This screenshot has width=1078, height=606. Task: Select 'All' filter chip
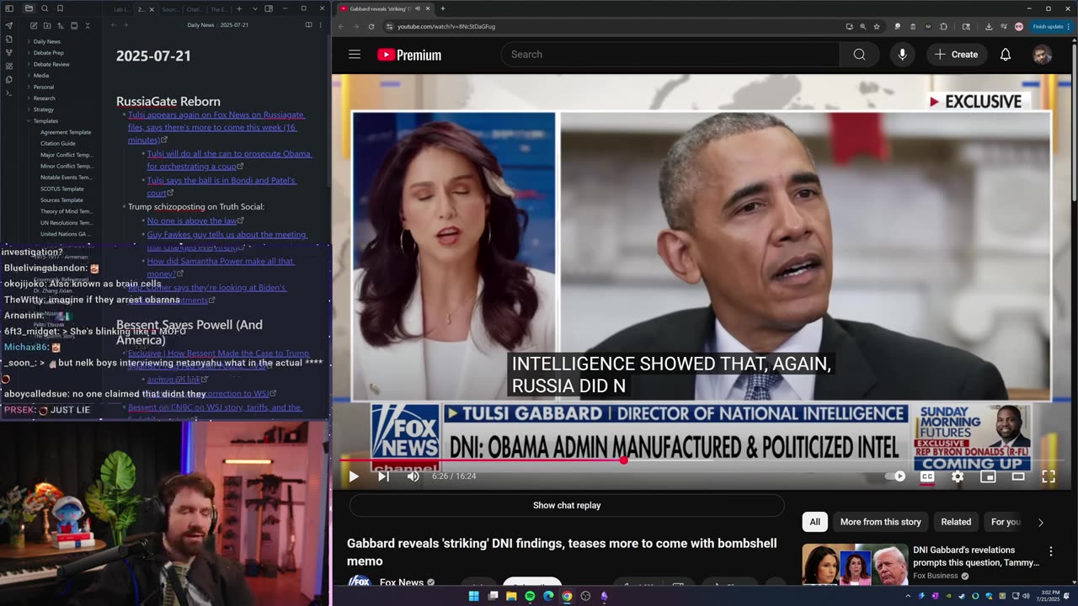(x=814, y=522)
